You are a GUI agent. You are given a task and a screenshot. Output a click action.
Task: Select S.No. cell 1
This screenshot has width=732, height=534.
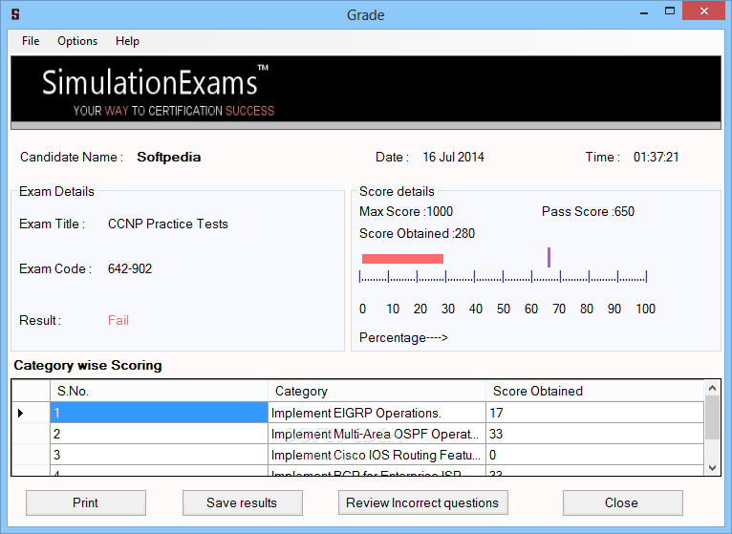[x=159, y=413]
